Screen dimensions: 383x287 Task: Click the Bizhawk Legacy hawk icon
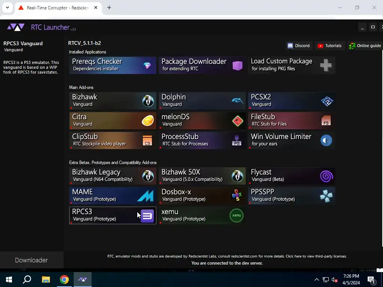(x=148, y=176)
